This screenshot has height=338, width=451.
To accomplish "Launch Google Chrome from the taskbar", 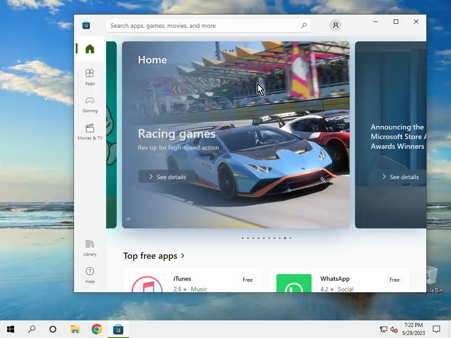I will (x=96, y=329).
